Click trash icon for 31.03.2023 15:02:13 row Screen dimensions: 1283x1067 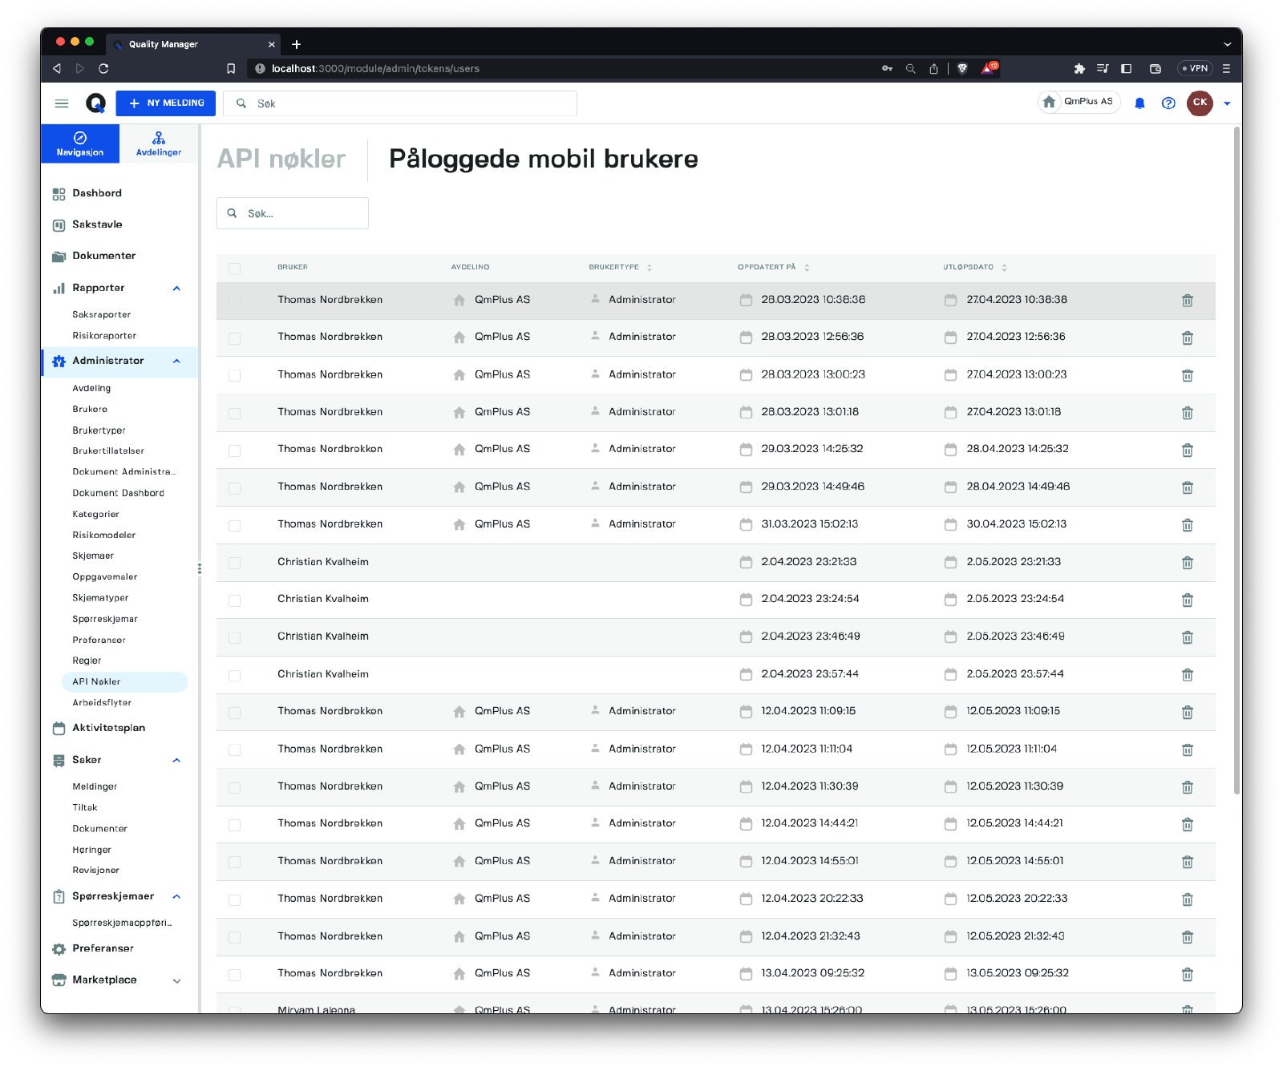(x=1187, y=525)
